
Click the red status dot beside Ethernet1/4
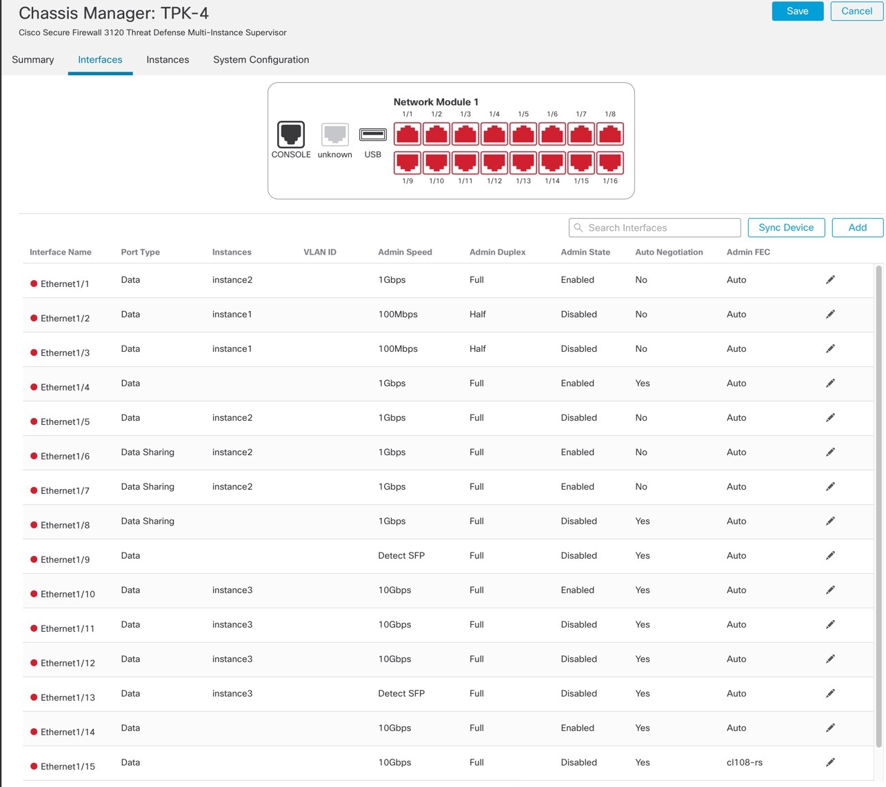click(33, 387)
